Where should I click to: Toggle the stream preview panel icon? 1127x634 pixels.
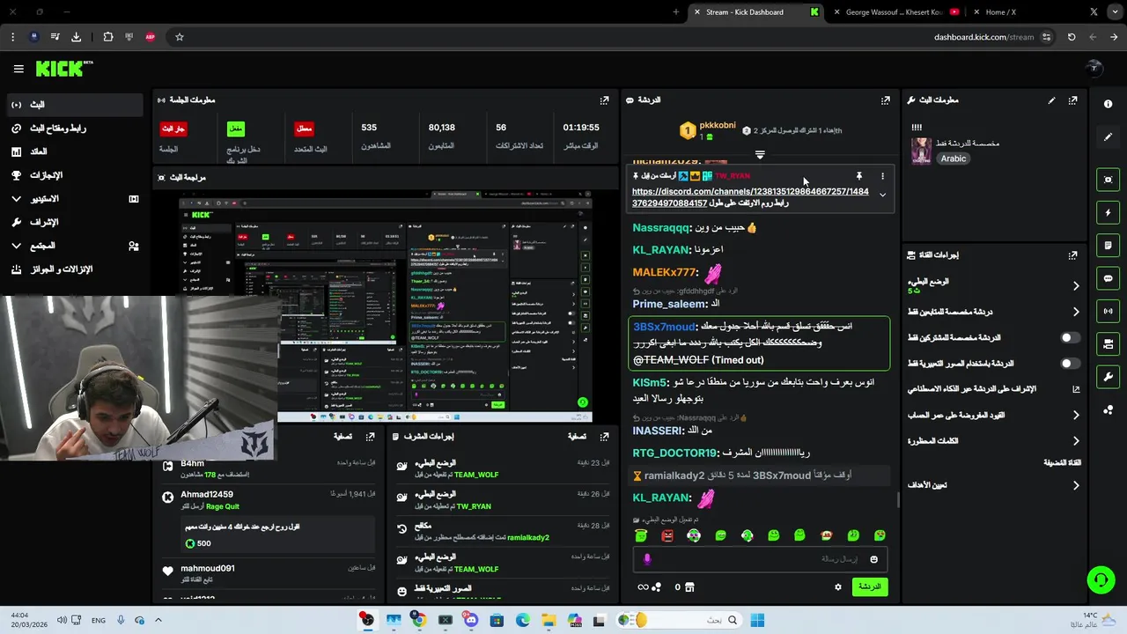tap(1108, 180)
